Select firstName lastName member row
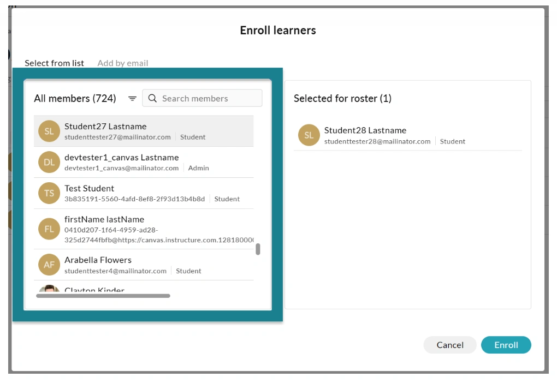 point(144,229)
